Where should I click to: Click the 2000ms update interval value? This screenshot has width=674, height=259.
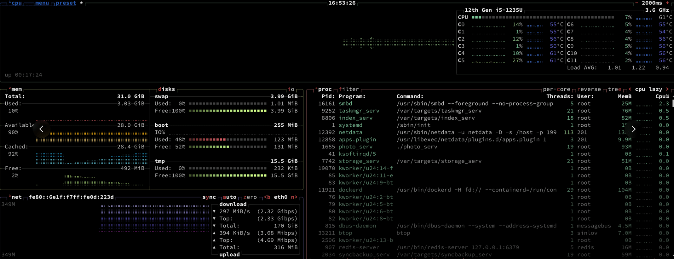click(x=652, y=3)
